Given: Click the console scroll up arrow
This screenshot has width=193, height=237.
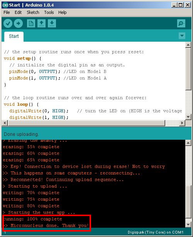Looking at the screenshot, I should 188,143.
